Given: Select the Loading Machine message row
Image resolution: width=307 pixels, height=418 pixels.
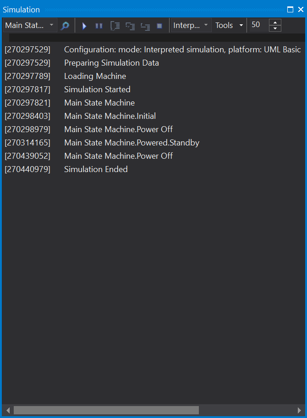Looking at the screenshot, I should (95, 76).
